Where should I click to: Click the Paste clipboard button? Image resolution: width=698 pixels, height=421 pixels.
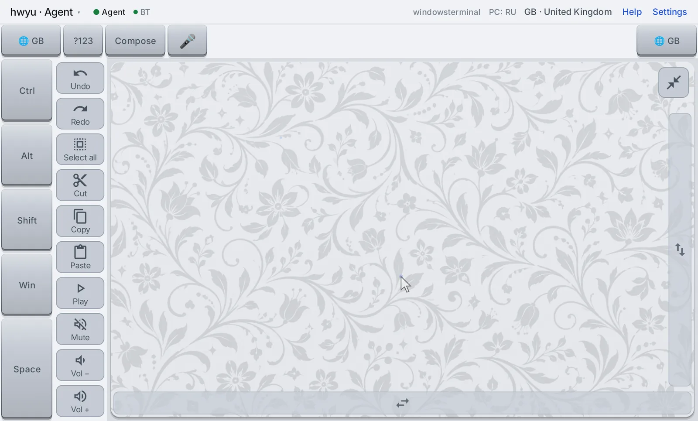[x=80, y=257]
